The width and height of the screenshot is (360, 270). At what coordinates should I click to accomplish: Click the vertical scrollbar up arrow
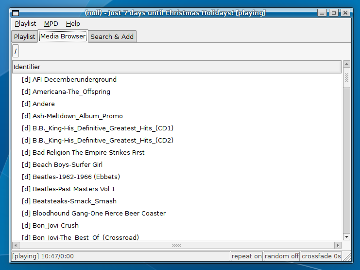click(346, 64)
